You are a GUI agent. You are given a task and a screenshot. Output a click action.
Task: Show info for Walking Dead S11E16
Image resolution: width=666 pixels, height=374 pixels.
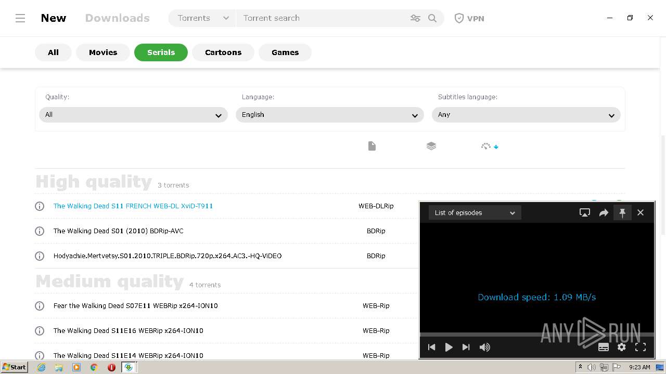click(40, 331)
